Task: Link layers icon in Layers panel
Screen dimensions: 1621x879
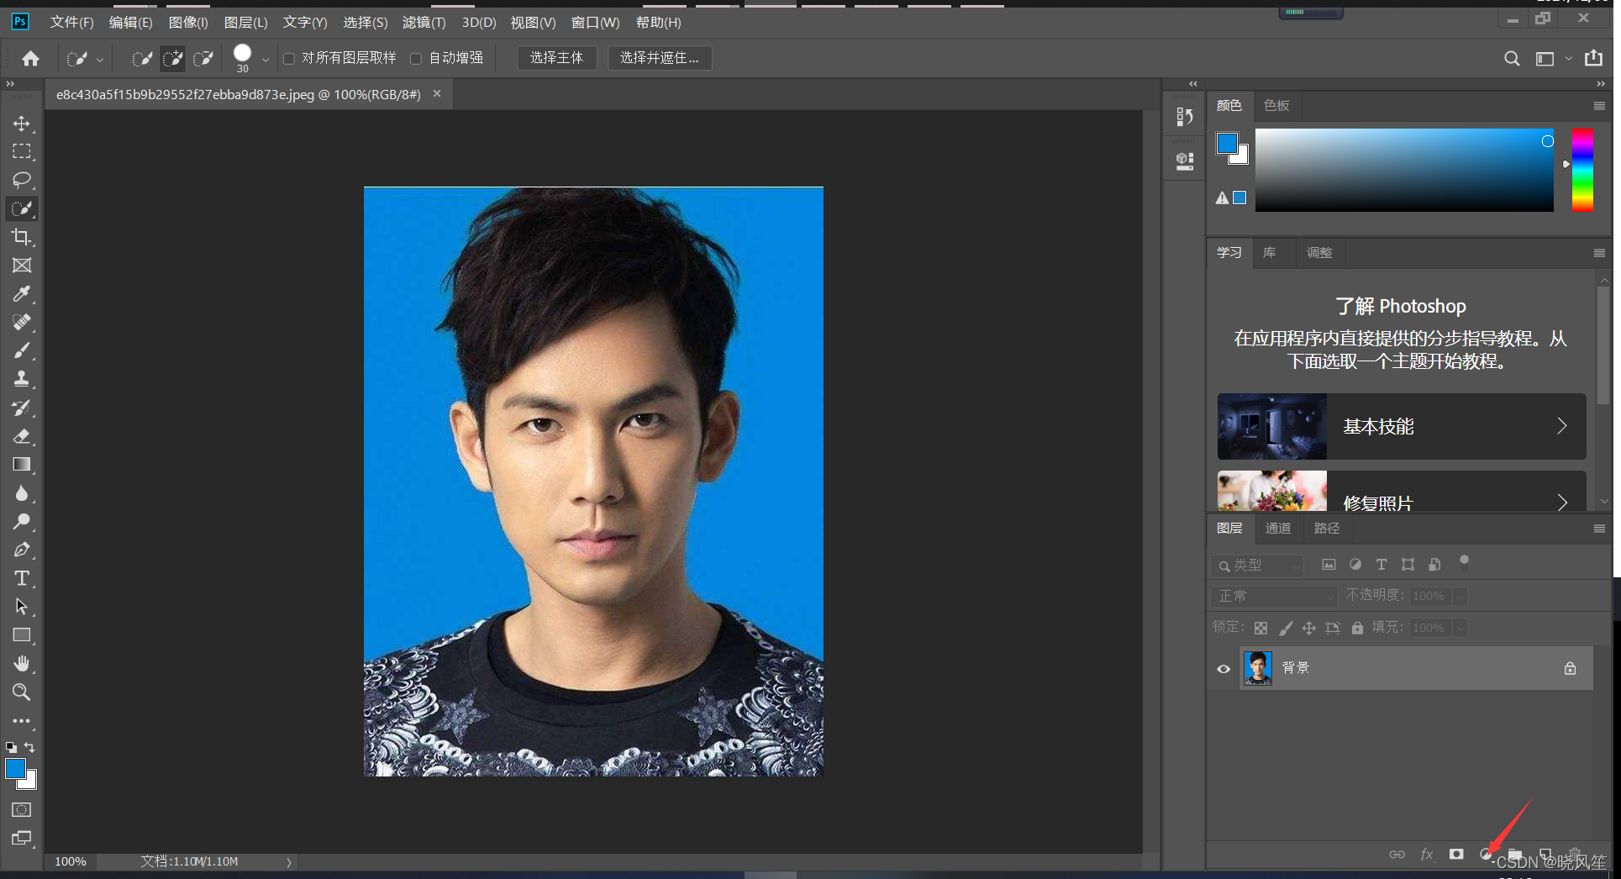Action: pos(1397,854)
